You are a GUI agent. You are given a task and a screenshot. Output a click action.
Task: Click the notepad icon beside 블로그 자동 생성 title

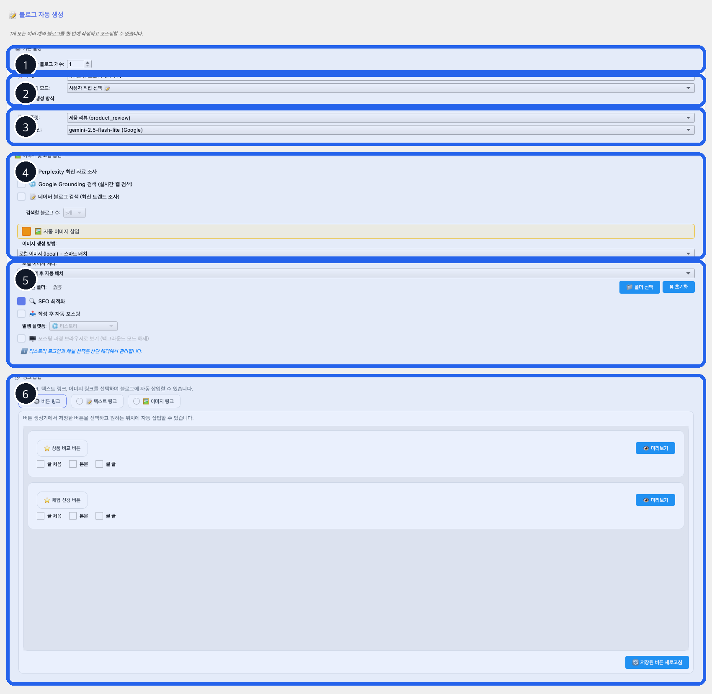13,15
